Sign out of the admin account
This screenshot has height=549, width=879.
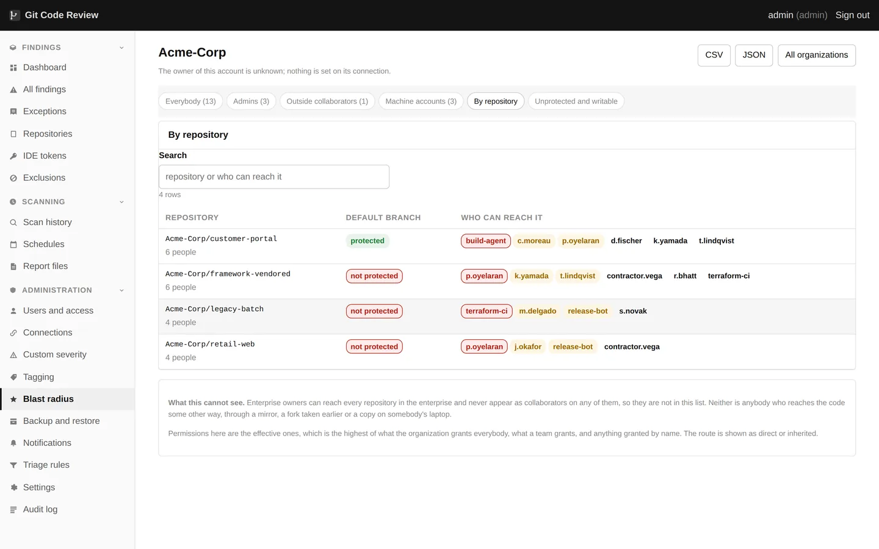click(x=852, y=15)
